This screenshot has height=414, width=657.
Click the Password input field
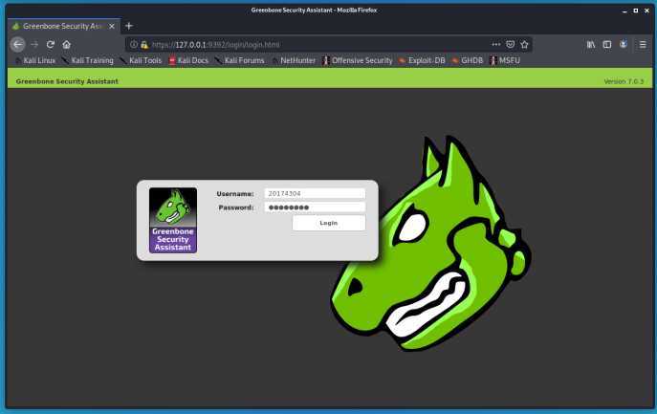[x=315, y=207]
